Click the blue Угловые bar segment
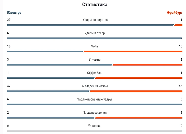186x134 pixels. pos(60,65)
